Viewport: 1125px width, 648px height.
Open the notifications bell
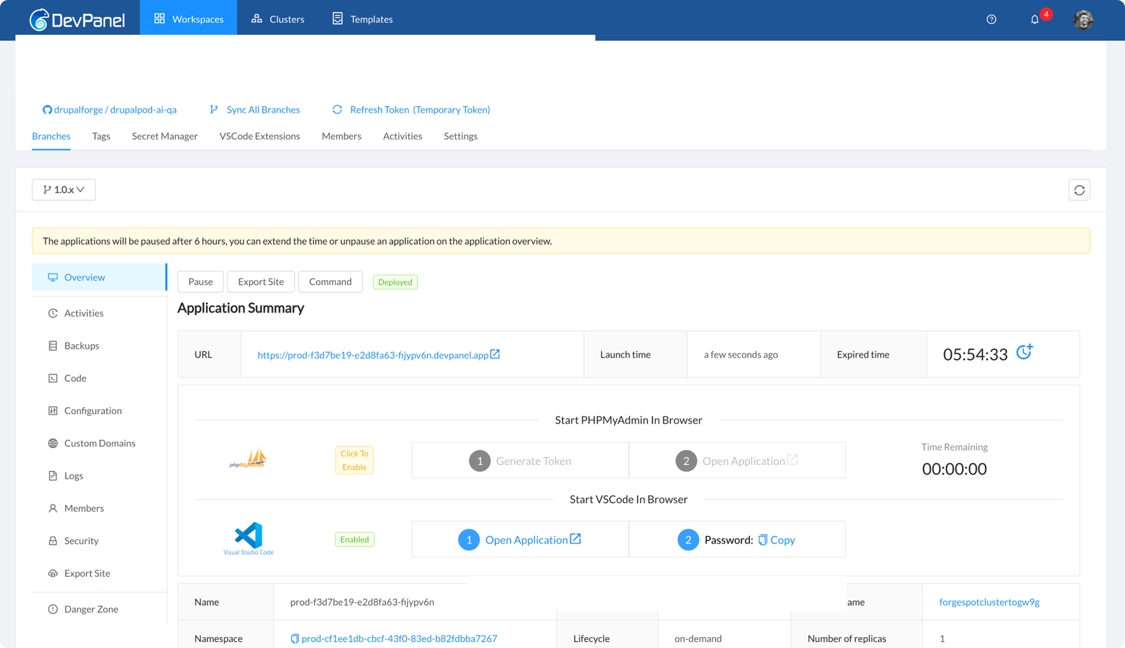(x=1034, y=20)
